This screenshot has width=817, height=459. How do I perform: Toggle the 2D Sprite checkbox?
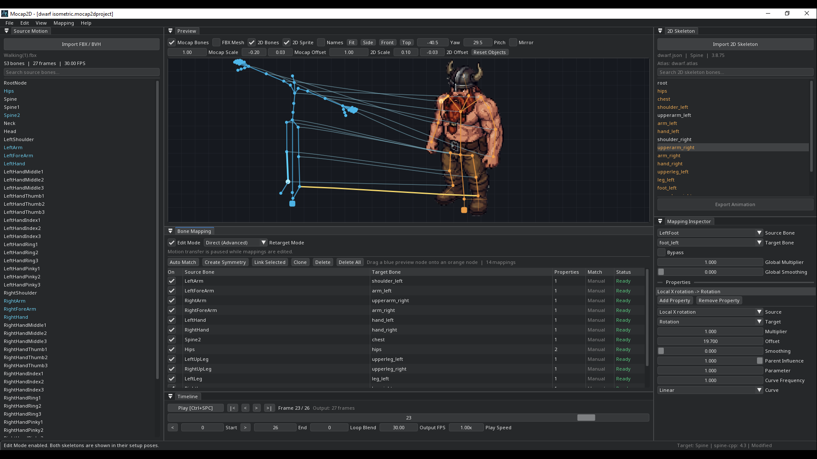(x=287, y=42)
